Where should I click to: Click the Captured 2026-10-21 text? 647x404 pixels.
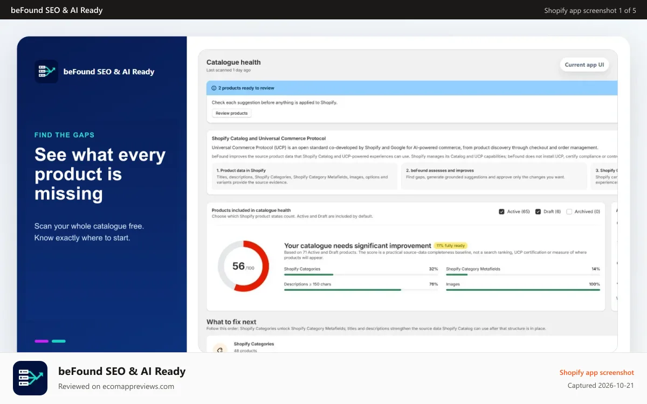point(601,386)
